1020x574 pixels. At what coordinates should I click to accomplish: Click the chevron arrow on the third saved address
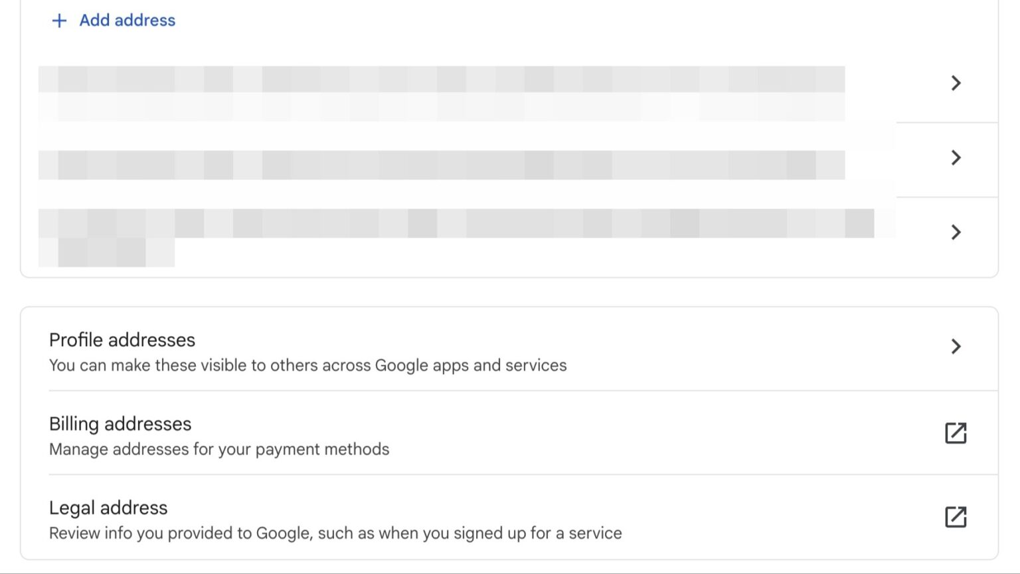pyautogui.click(x=956, y=233)
